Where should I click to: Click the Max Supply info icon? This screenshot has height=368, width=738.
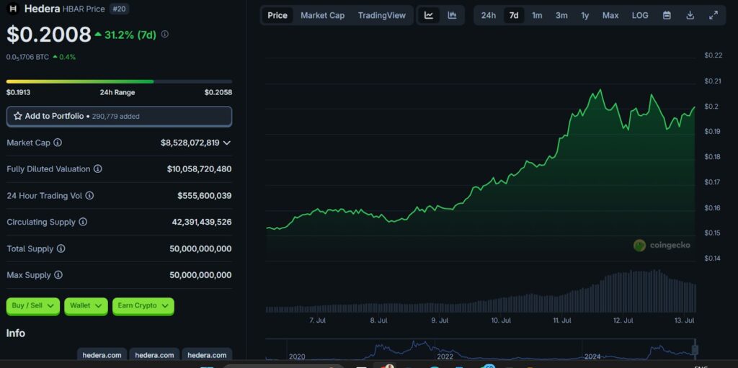(58, 275)
